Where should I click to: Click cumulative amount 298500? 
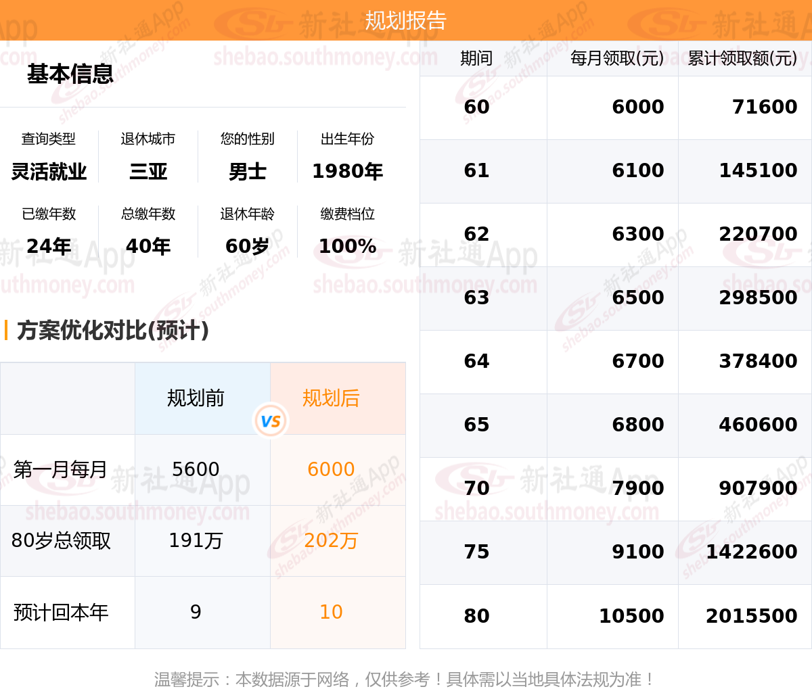point(759,298)
